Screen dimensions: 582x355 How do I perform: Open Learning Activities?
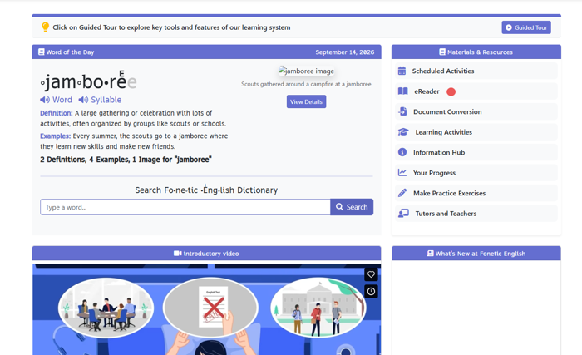coord(476,132)
